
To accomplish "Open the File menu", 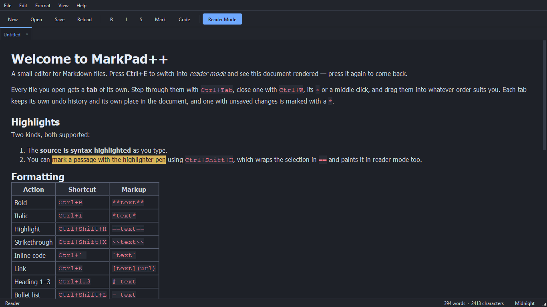I will point(8,6).
